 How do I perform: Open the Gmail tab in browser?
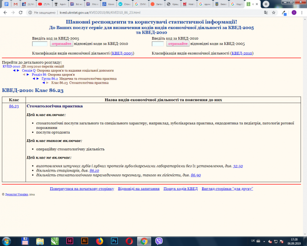click(15, 4)
